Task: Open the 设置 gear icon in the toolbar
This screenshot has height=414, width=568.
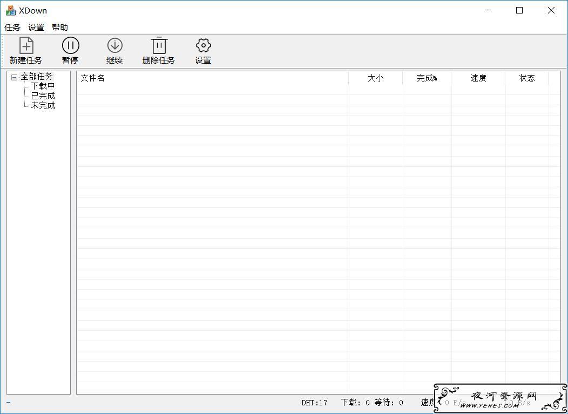Action: [x=203, y=46]
